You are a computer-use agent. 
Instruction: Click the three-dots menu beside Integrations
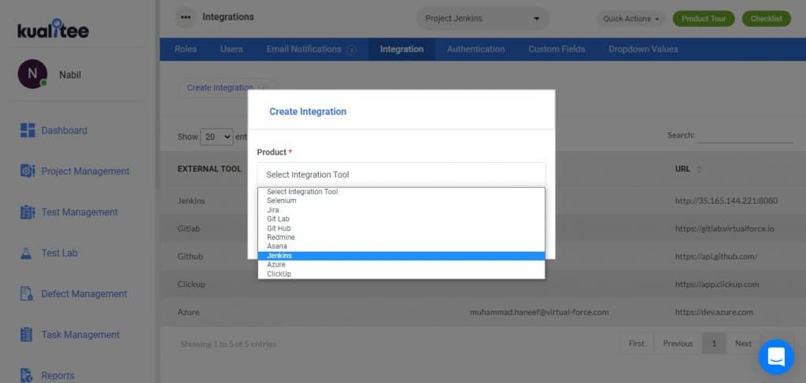coord(186,17)
